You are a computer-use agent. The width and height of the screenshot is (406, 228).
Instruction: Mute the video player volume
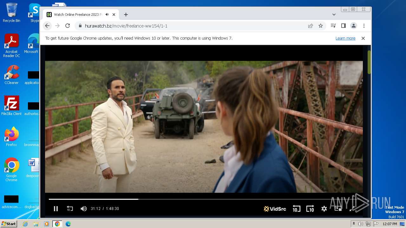point(83,209)
